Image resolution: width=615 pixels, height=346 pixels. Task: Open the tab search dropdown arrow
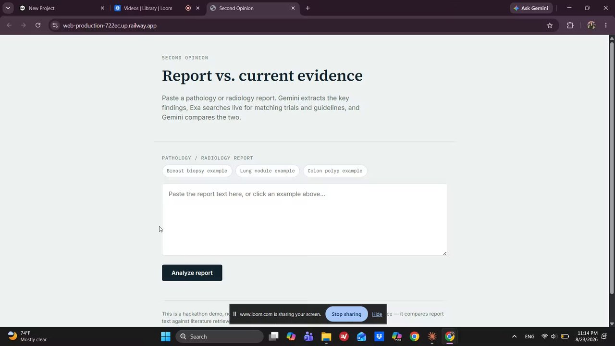8,8
